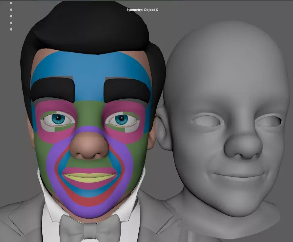Select the right-side black eyebrow mesh
The height and width of the screenshot is (242, 293).
[x=126, y=90]
